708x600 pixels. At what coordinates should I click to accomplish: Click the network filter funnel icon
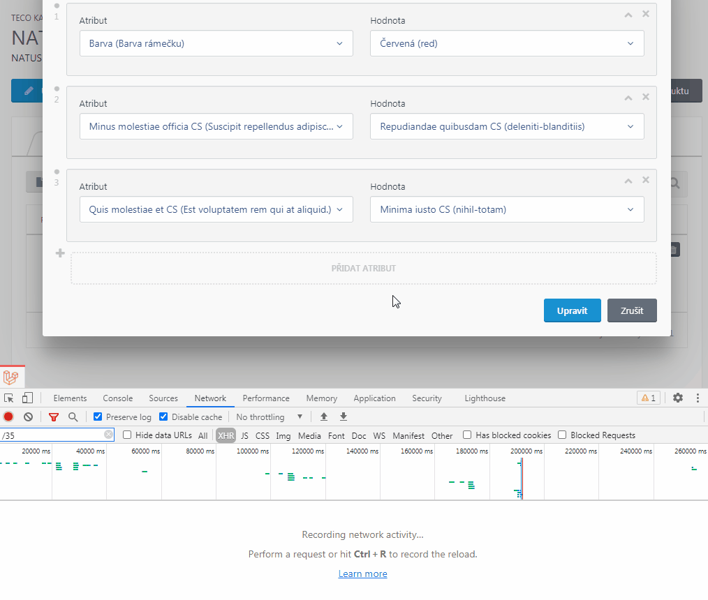tap(53, 417)
